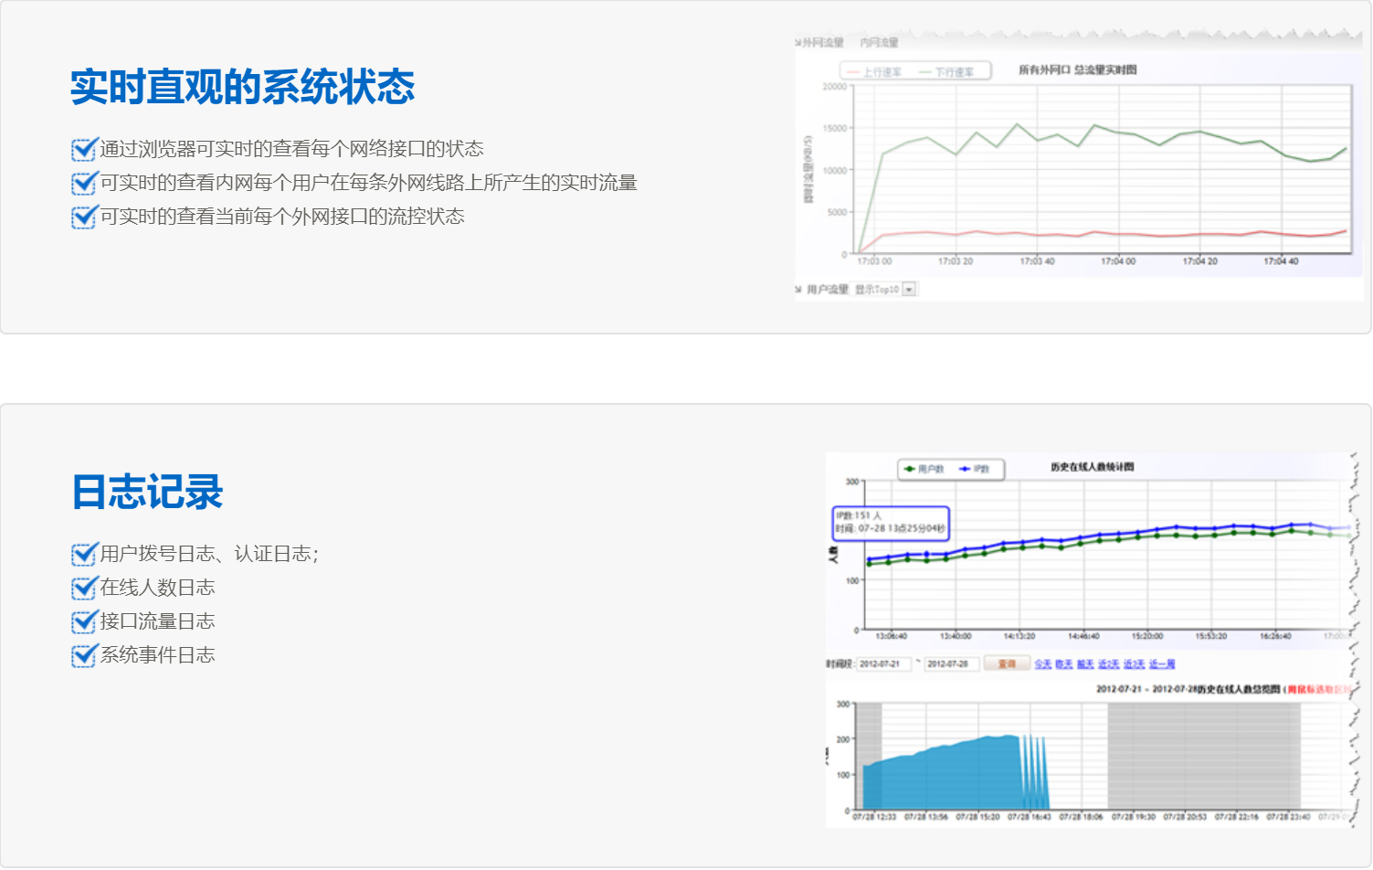Click chart title 历史在线人数统计图
1373x870 pixels.
(1093, 467)
